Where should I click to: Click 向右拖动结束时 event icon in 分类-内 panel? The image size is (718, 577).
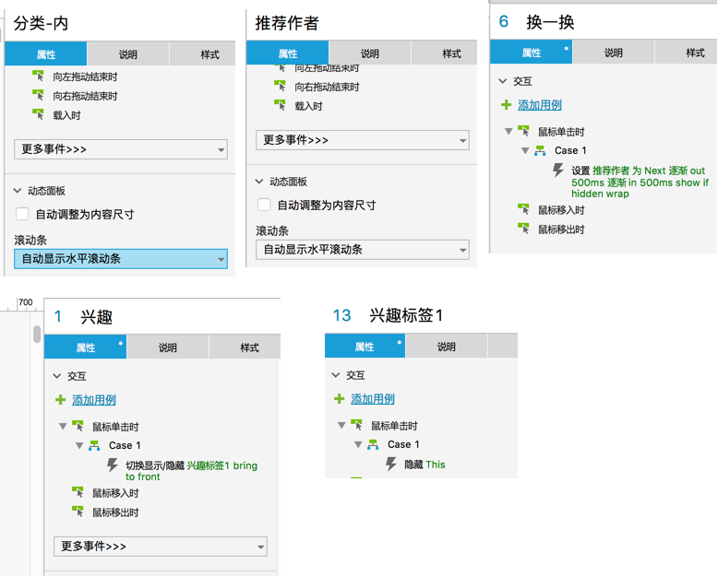click(x=38, y=95)
